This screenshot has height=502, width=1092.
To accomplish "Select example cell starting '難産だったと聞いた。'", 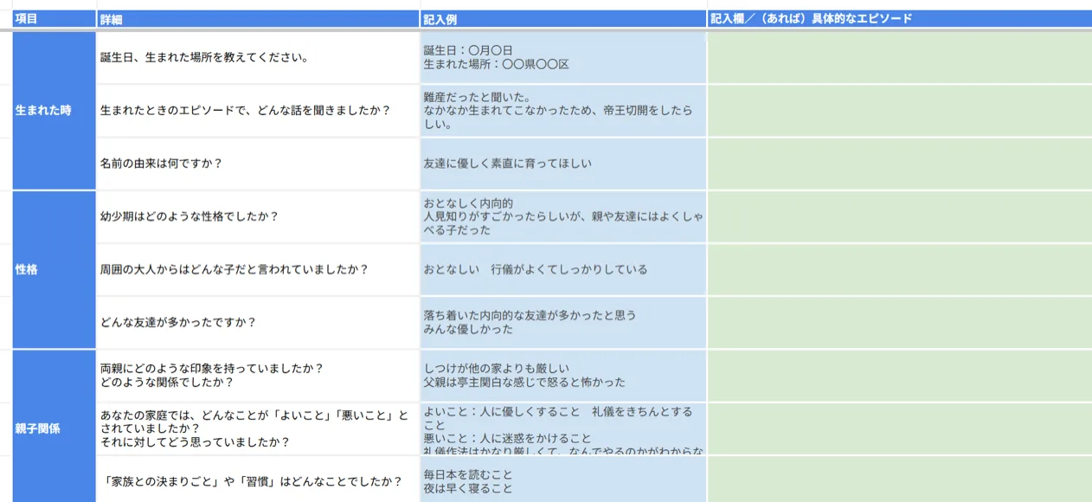I will point(563,111).
